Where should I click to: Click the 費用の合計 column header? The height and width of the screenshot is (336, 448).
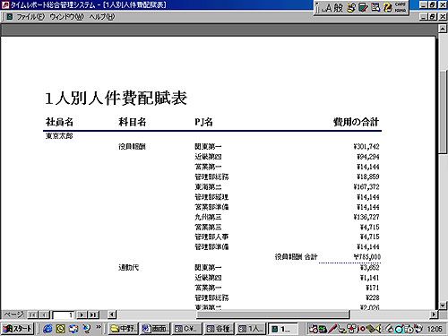(x=356, y=122)
